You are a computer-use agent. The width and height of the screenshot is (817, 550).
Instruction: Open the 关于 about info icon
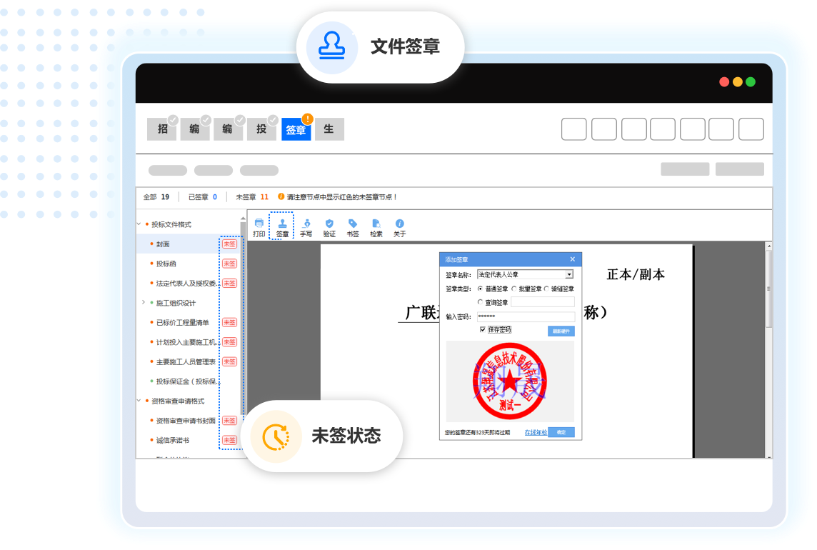click(400, 224)
